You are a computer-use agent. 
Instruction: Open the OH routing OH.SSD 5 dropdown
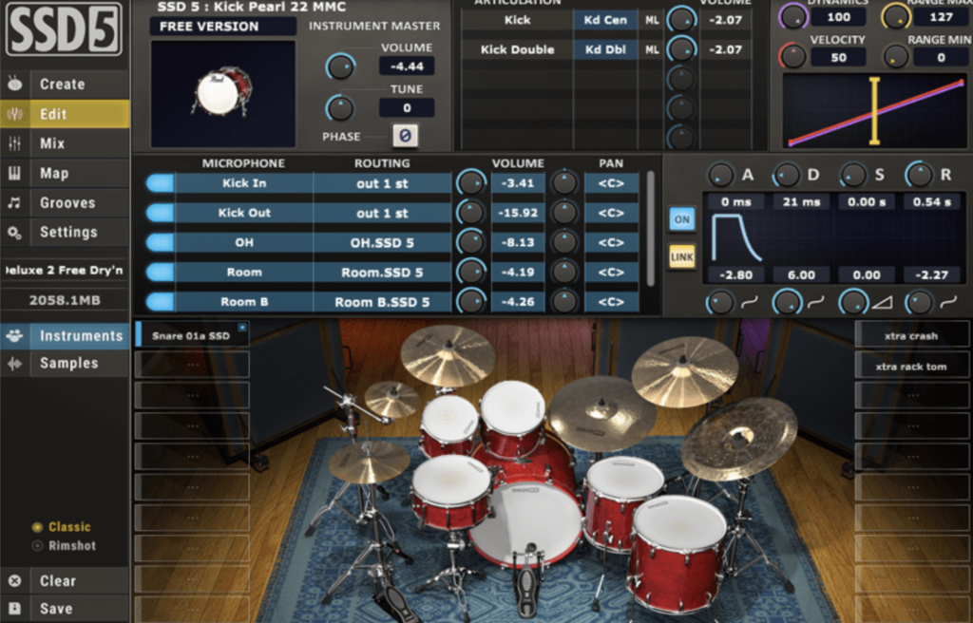pyautogui.click(x=382, y=242)
